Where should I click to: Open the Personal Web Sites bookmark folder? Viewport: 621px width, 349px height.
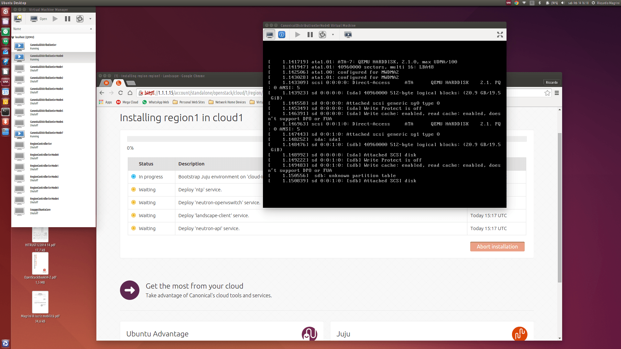point(189,102)
